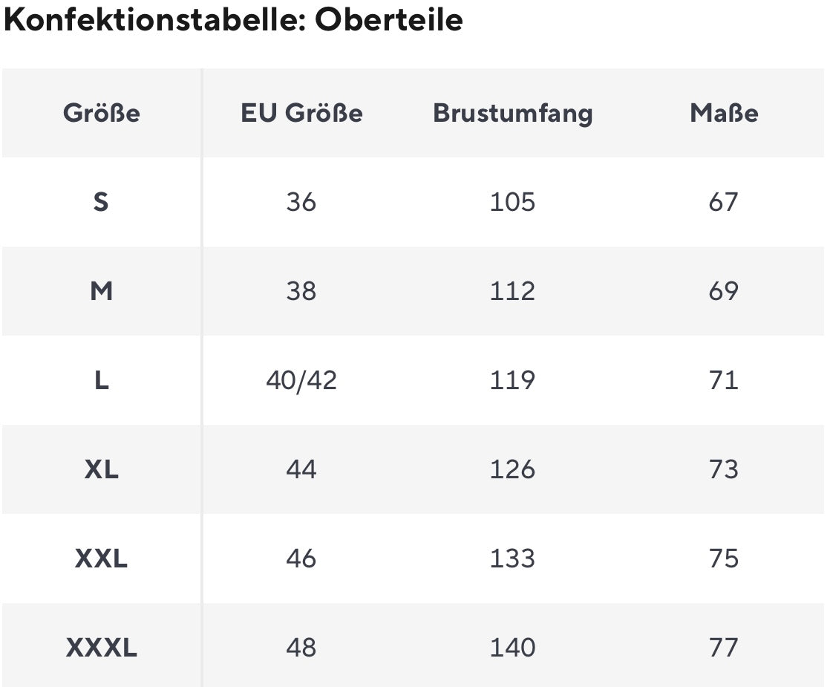Select the Brustumfang column header
Image resolution: width=830 pixels, height=687 pixels.
pos(512,113)
